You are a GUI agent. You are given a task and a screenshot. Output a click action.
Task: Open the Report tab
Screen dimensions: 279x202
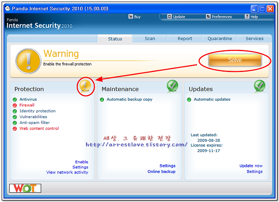(185, 38)
